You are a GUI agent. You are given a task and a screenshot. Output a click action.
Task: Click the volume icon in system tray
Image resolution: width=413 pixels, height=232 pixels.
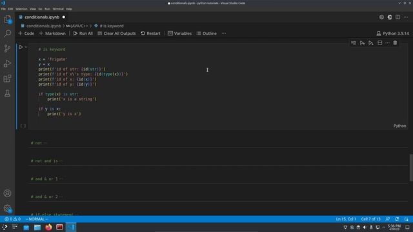[365, 227]
